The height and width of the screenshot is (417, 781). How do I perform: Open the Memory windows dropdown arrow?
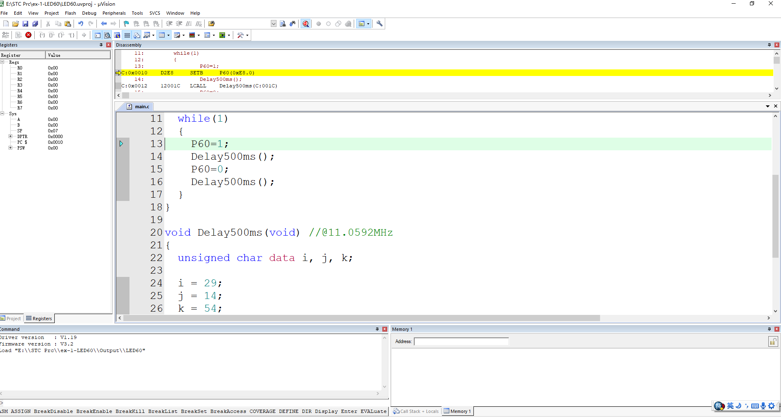[168, 35]
